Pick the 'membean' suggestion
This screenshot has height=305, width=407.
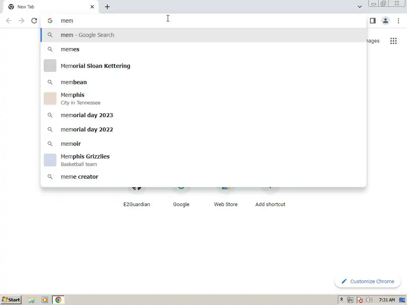point(203,82)
